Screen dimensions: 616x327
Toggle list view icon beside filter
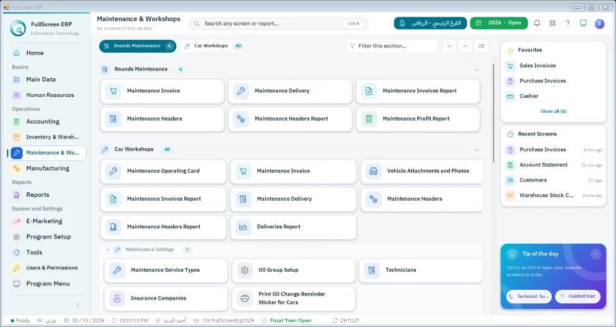(x=481, y=46)
